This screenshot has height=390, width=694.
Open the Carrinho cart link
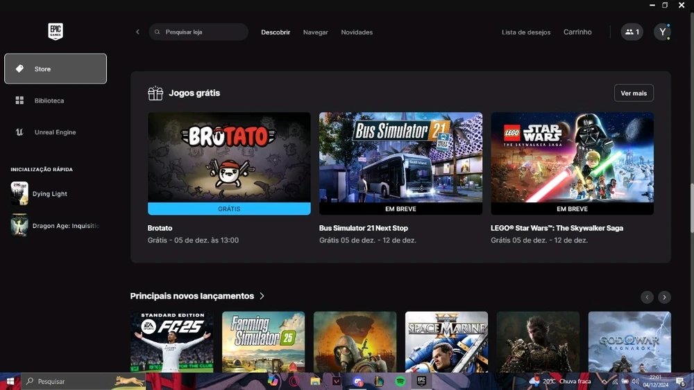pos(577,33)
